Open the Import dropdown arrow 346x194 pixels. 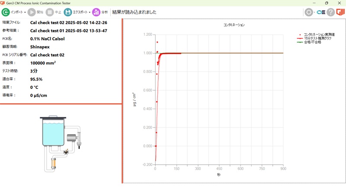pos(25,13)
